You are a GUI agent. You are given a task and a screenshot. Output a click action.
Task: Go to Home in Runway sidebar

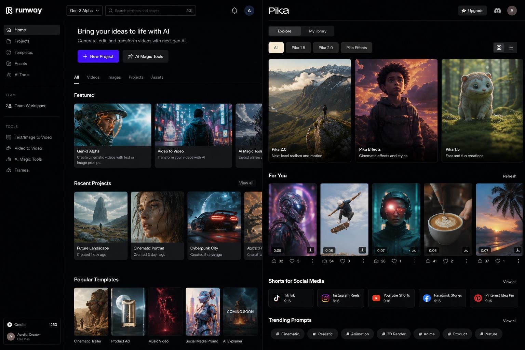pyautogui.click(x=32, y=30)
